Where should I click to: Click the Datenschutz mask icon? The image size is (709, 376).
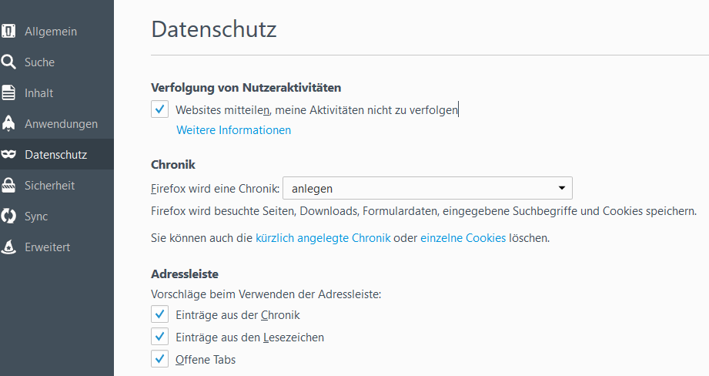(8, 155)
